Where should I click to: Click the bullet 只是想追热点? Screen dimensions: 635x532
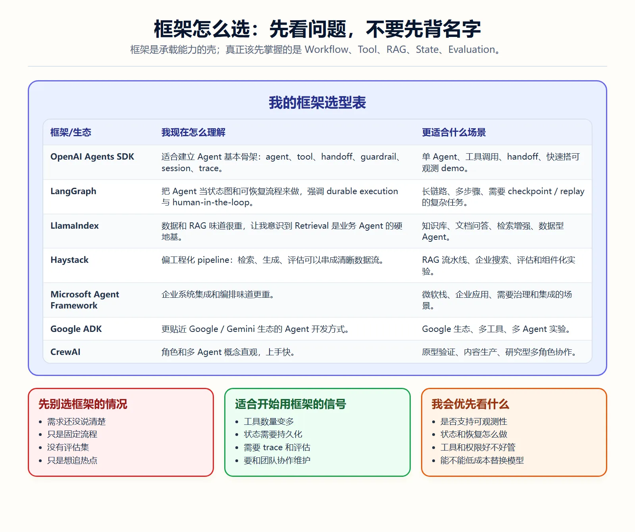(72, 461)
